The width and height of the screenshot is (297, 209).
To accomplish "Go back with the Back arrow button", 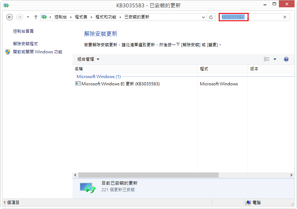I will click(9, 17).
